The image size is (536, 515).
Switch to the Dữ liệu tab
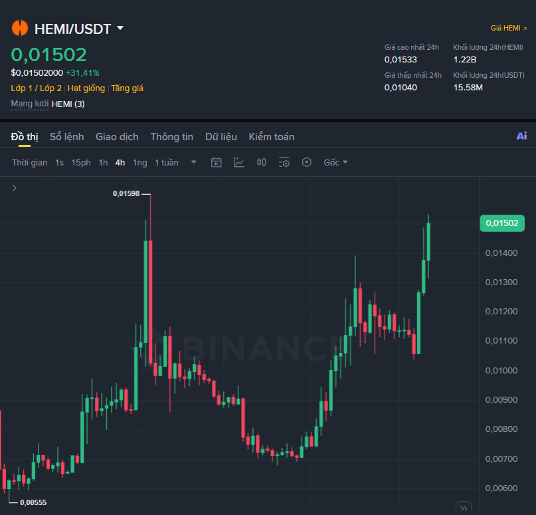pos(221,137)
